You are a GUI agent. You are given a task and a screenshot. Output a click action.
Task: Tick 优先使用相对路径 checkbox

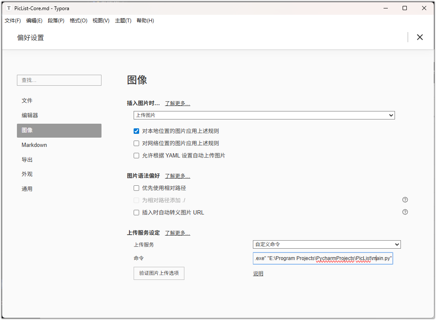point(136,188)
